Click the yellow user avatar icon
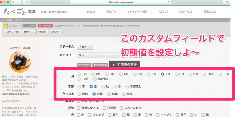235x117 pixels. [6, 26]
